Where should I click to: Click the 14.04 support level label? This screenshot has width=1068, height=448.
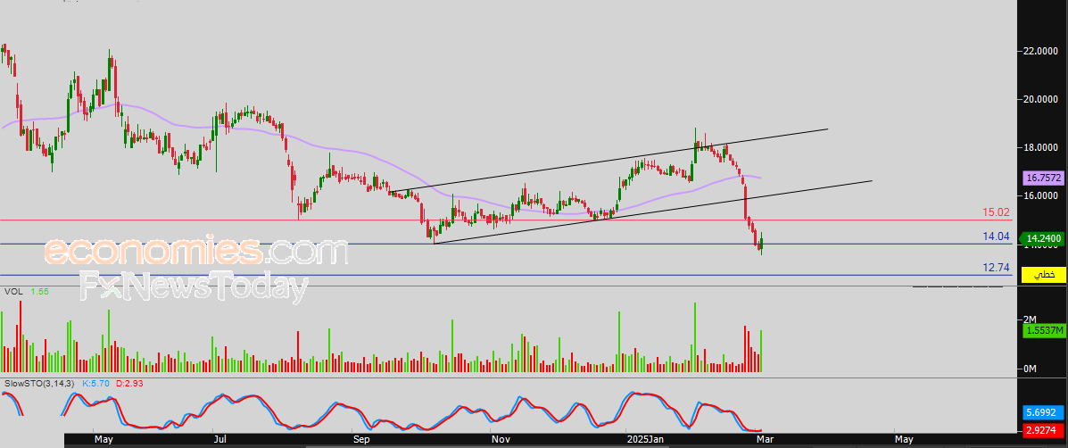click(x=995, y=236)
